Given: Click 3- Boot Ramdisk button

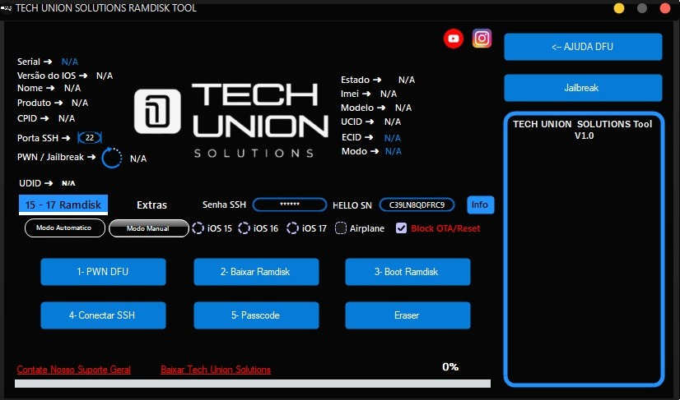Looking at the screenshot, I should [408, 272].
